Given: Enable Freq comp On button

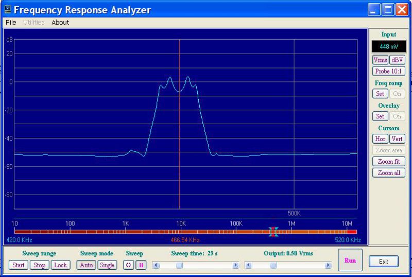Looking at the screenshot, I should pyautogui.click(x=397, y=94).
